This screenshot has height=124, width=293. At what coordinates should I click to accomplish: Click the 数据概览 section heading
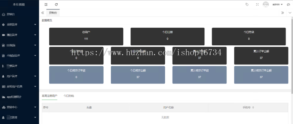click(x=47, y=21)
